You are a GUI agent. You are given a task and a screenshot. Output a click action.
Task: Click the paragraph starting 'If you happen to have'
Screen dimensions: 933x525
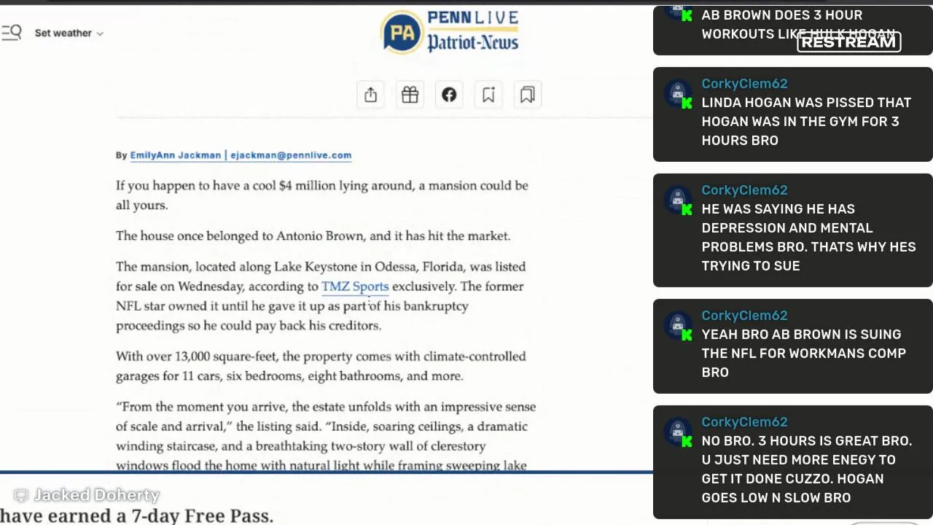322,195
